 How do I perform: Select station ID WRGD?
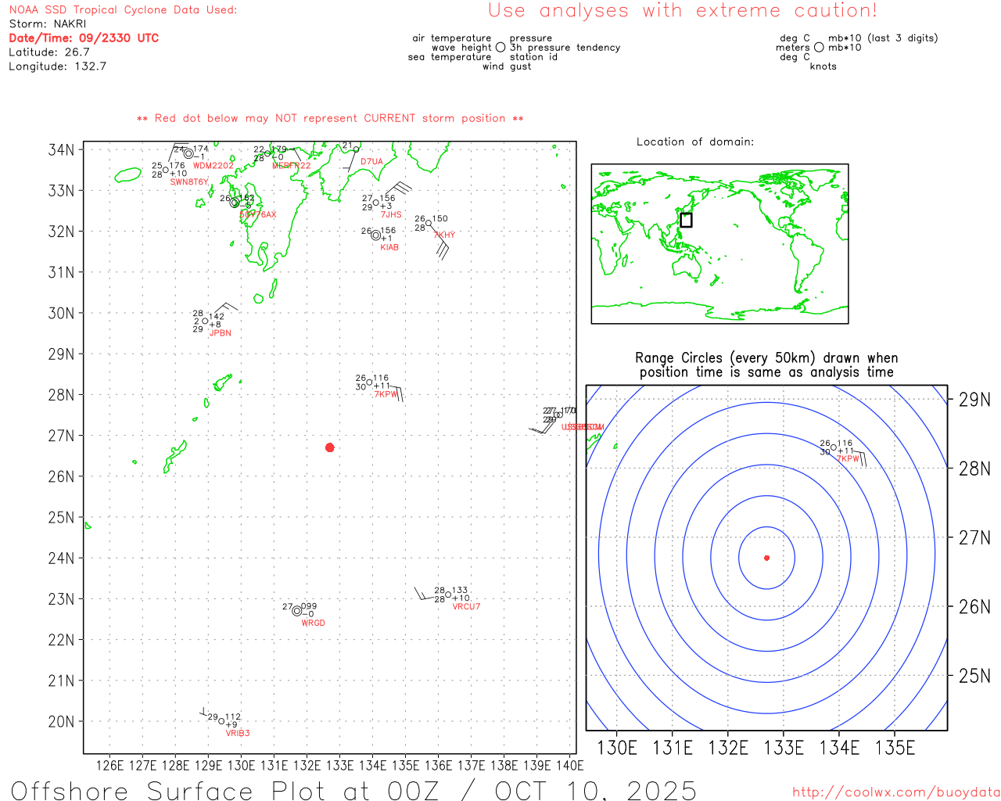313,623
